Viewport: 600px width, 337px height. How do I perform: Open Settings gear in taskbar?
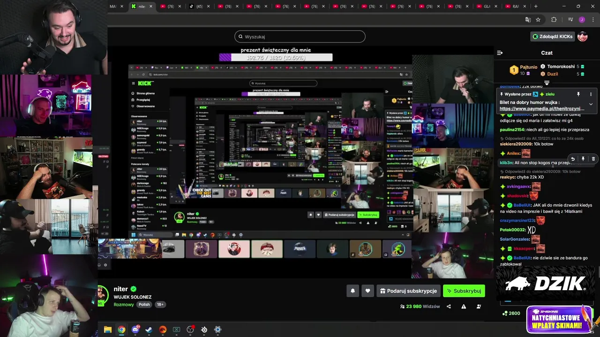217,330
